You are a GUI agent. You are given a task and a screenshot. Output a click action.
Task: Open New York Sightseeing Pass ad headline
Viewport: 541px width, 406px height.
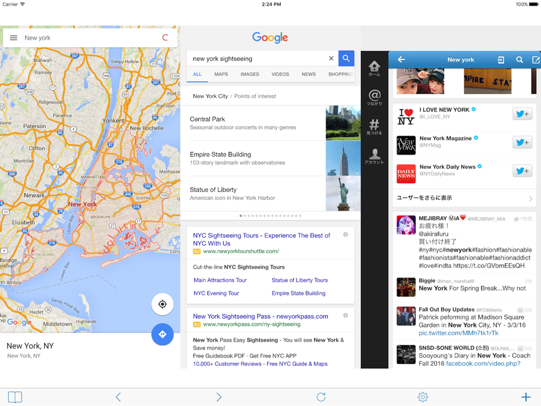coord(261,316)
